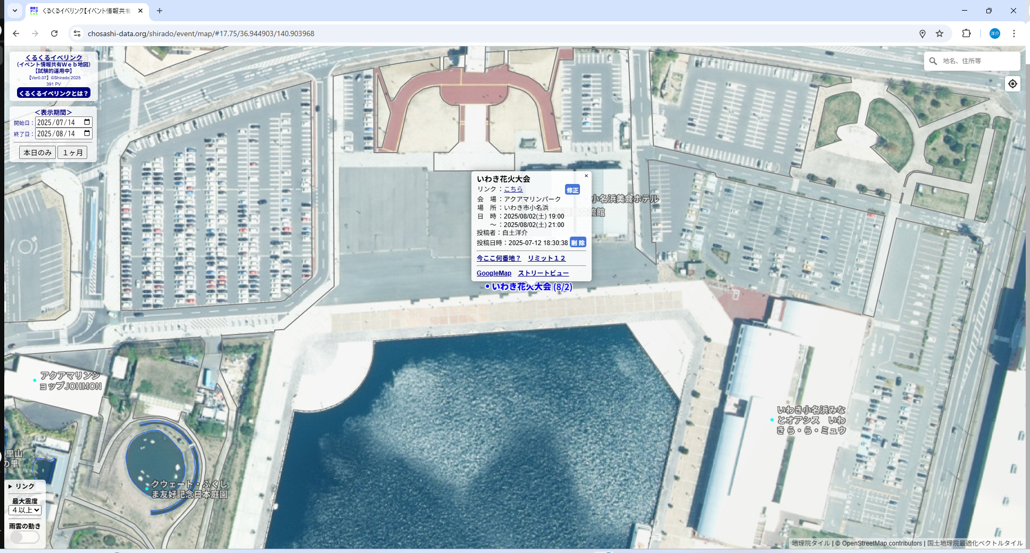Open the 国土地理院最適化ベクトルタイル attribution link
This screenshot has width=1030, height=553.
(x=975, y=543)
